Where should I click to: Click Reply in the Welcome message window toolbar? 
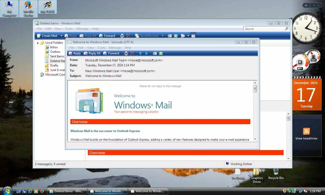[x=75, y=53]
